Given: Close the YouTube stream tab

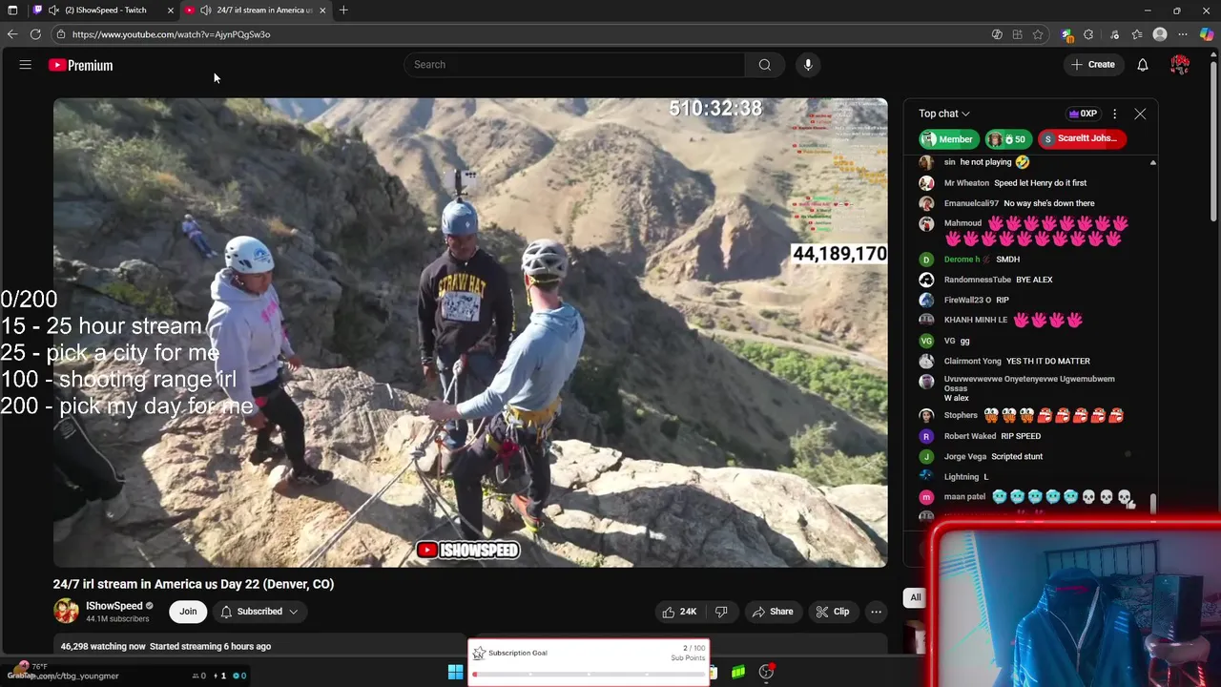Looking at the screenshot, I should coord(322,10).
